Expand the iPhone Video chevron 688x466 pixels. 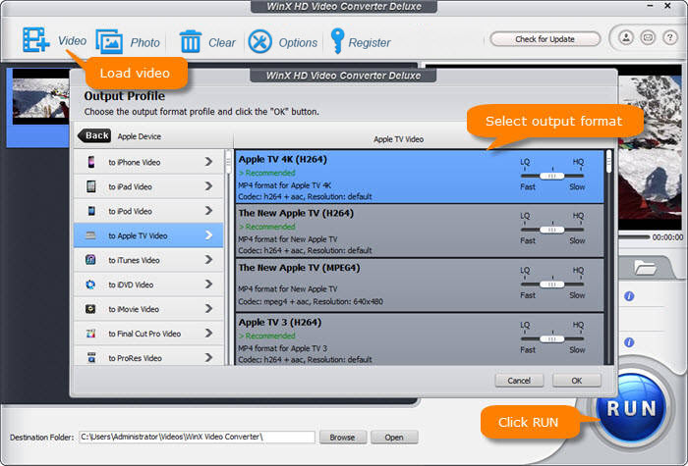pyautogui.click(x=208, y=162)
